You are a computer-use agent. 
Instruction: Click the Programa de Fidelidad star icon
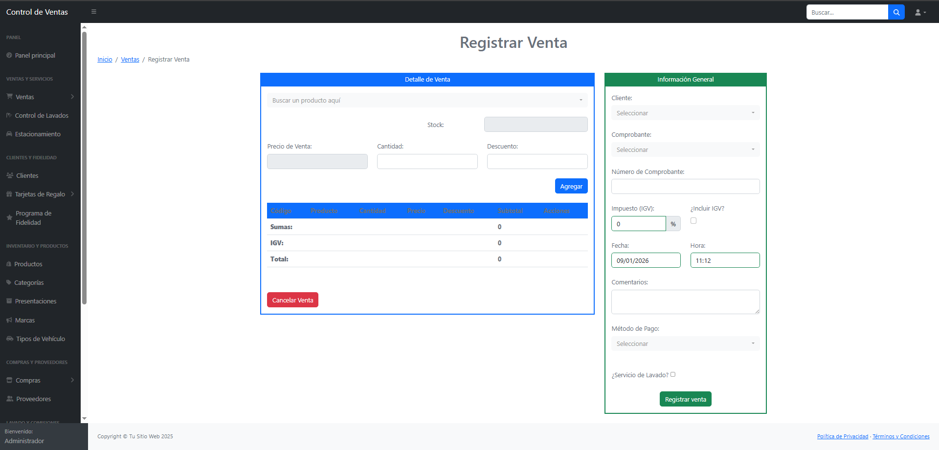[x=9, y=217]
